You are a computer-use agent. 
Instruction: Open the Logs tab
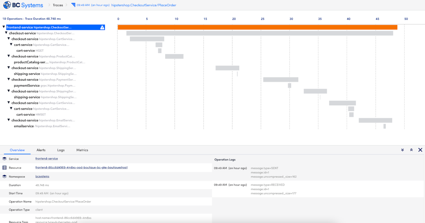tap(61, 150)
